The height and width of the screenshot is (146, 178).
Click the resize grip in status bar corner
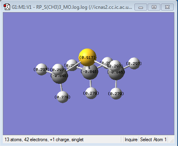(x=172, y=140)
